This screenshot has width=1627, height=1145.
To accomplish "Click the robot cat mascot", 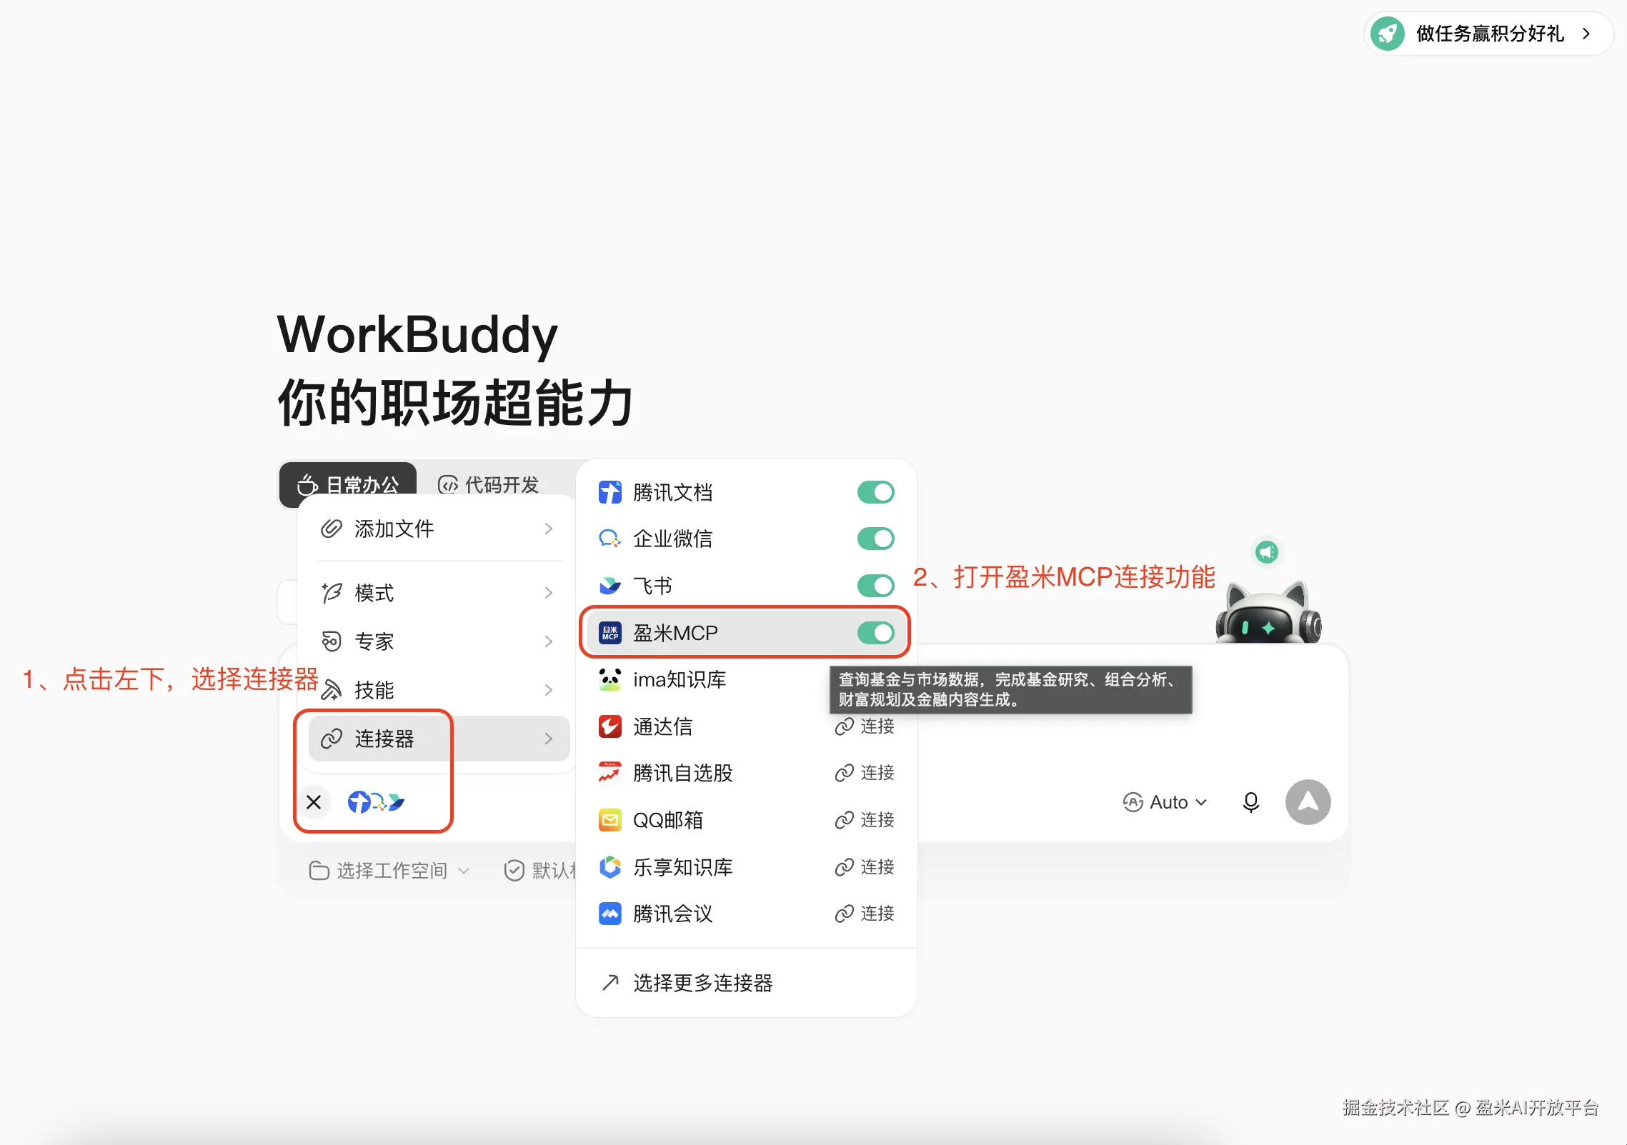I will tap(1268, 613).
